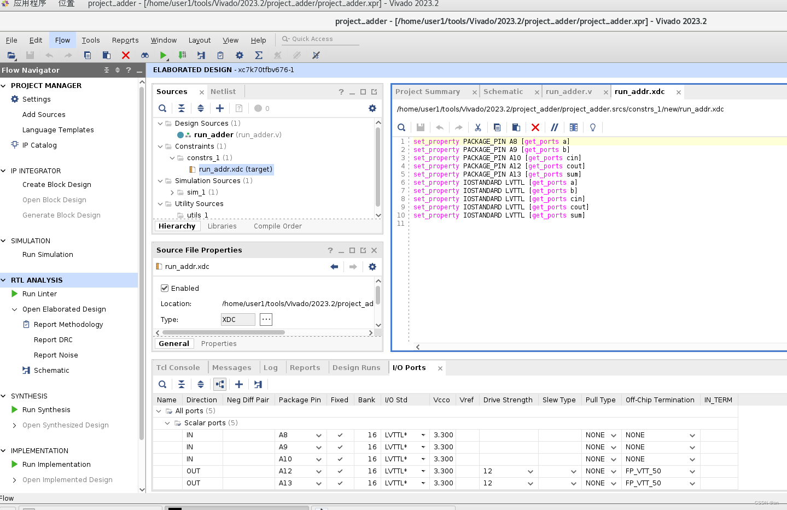This screenshot has width=787, height=510.
Task: Open the Places menu in the system bar
Action: [x=66, y=4]
